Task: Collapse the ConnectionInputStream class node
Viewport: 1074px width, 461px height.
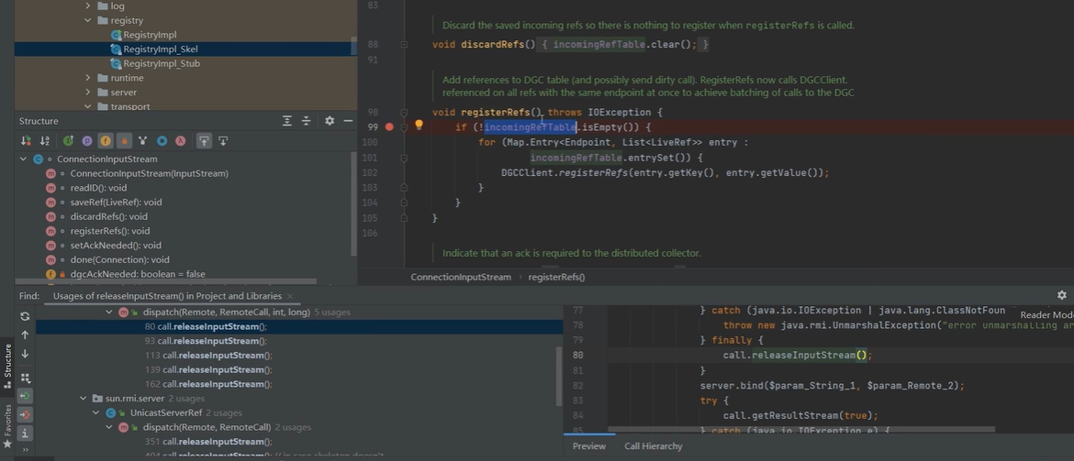Action: coord(24,159)
